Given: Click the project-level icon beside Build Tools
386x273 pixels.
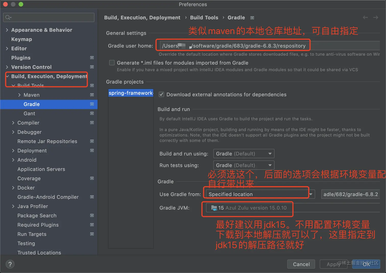Looking at the screenshot, I should coord(92,85).
